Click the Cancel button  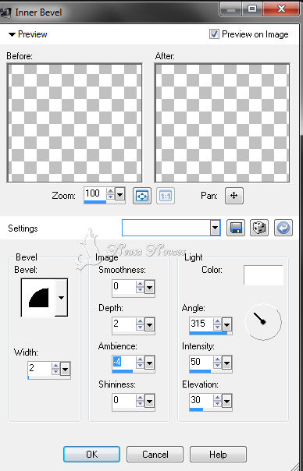click(155, 454)
